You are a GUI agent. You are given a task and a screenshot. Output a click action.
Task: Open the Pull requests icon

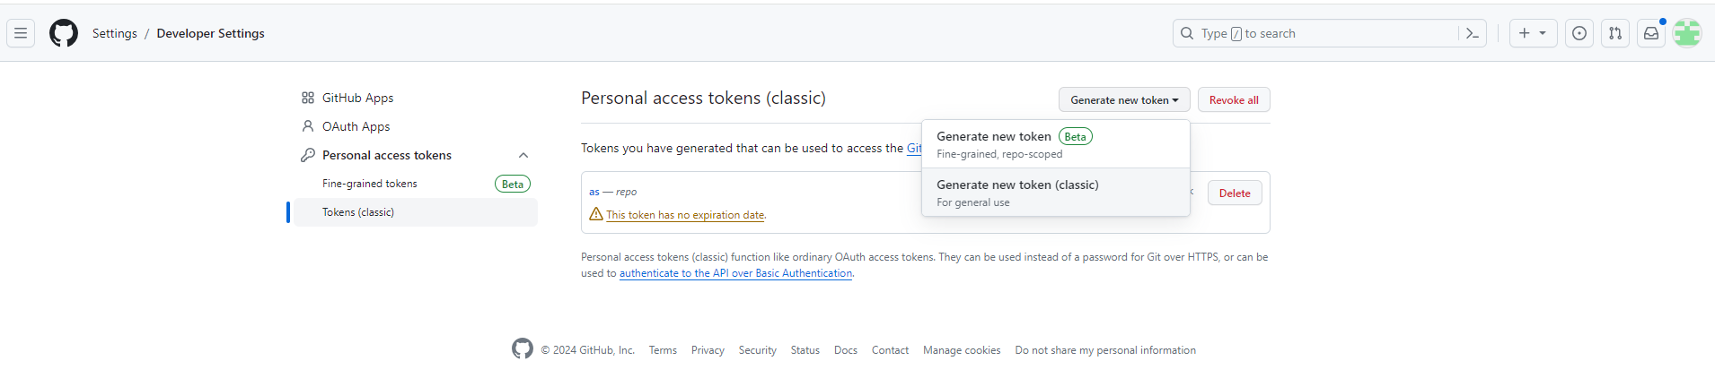pyautogui.click(x=1615, y=34)
